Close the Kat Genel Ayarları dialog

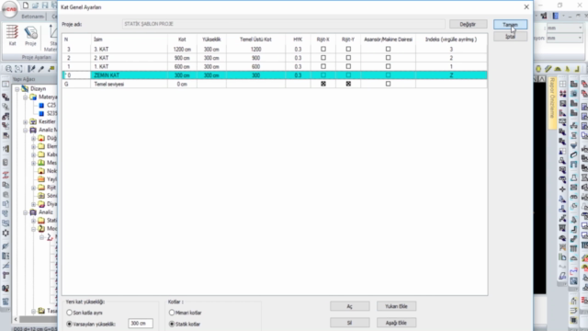point(526,7)
